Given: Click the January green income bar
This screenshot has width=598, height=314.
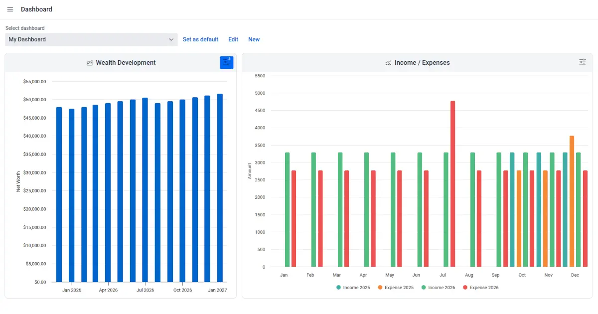Looking at the screenshot, I should (x=287, y=210).
